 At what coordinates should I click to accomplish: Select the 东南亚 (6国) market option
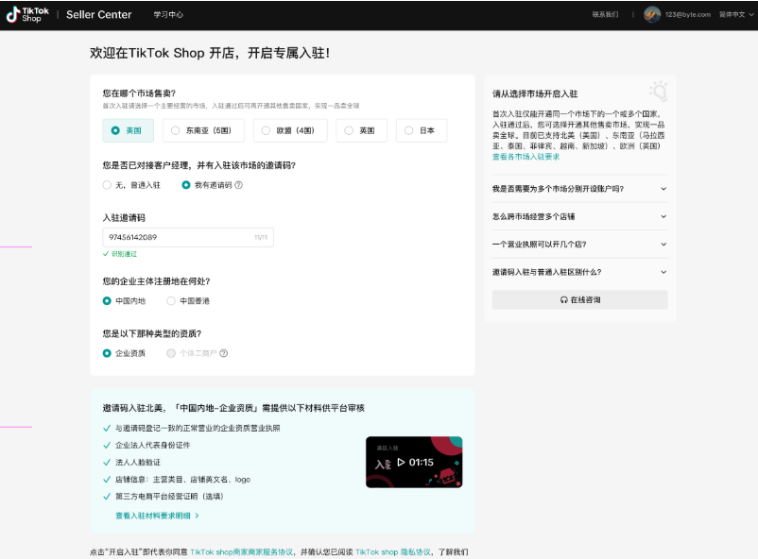tap(203, 130)
